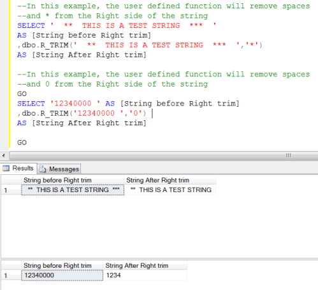Click the GO statement after the comments
This screenshot has width=318, height=290.
[x=22, y=93]
